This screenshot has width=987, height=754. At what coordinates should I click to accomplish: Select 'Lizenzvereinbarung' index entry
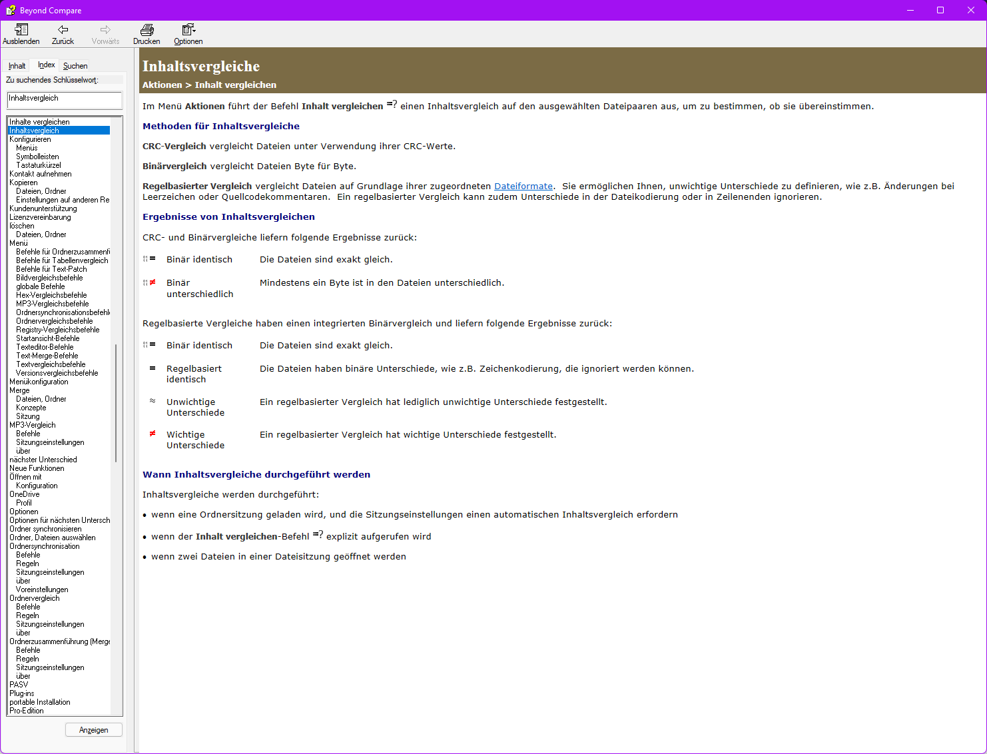40,217
